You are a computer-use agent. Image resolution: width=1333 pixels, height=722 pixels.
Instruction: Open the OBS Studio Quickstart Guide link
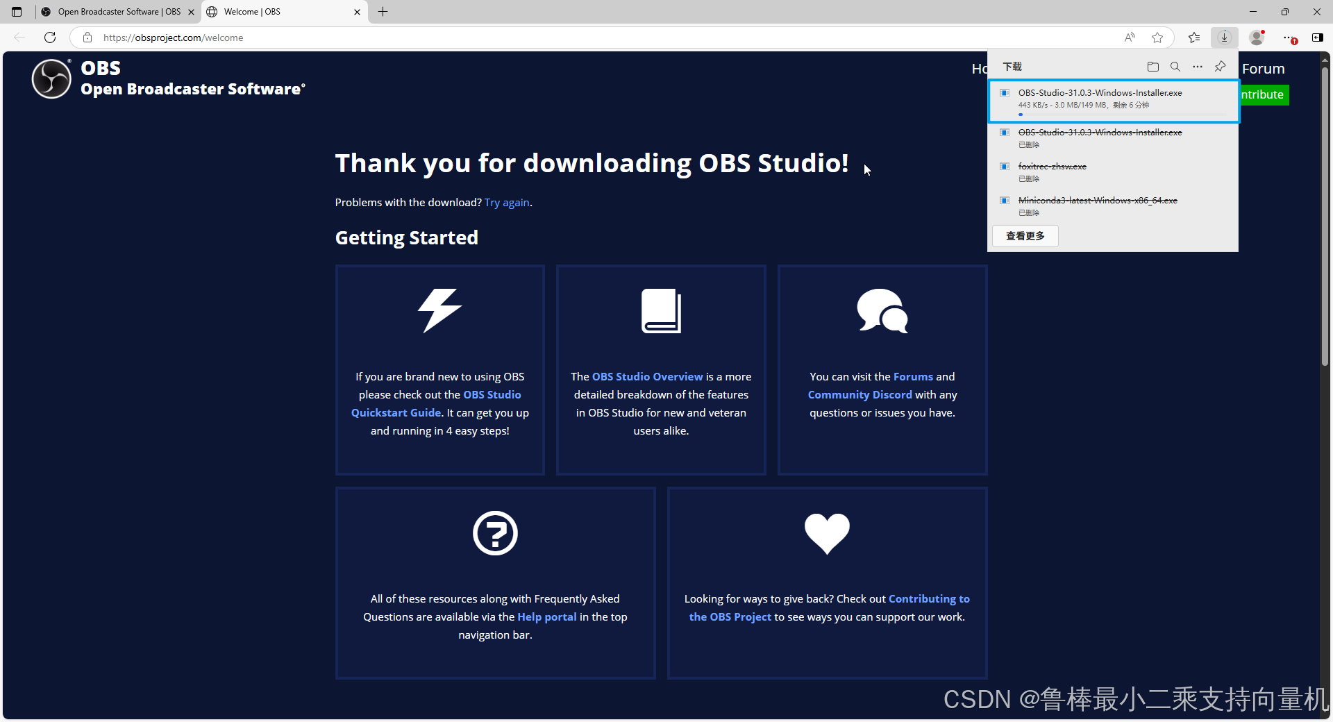click(x=436, y=403)
